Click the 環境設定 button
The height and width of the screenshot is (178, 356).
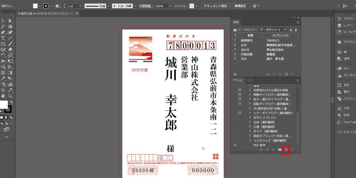pos(240,6)
